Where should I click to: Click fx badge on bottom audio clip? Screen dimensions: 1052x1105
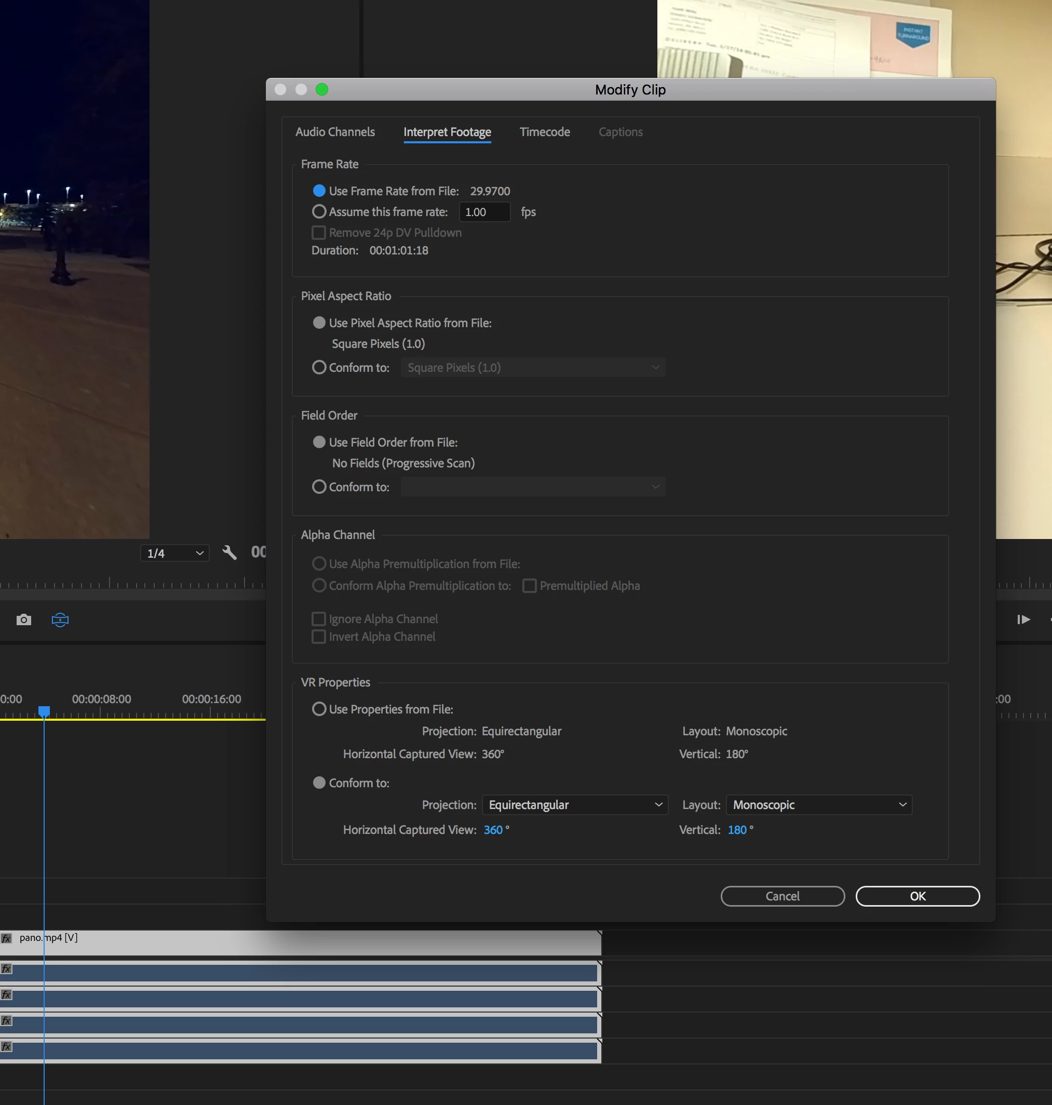pos(7,1047)
